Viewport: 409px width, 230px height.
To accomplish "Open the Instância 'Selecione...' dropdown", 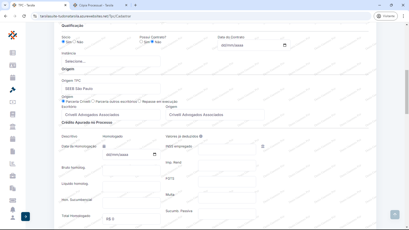I will 111,61.
